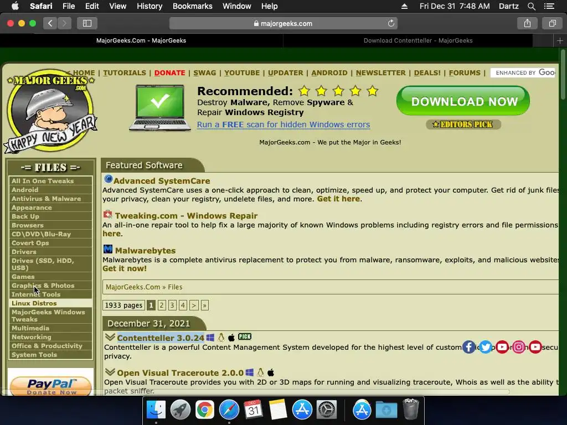Click the Apple icon next to Open Visual Traceroute
The image size is (567, 425).
[271, 372]
